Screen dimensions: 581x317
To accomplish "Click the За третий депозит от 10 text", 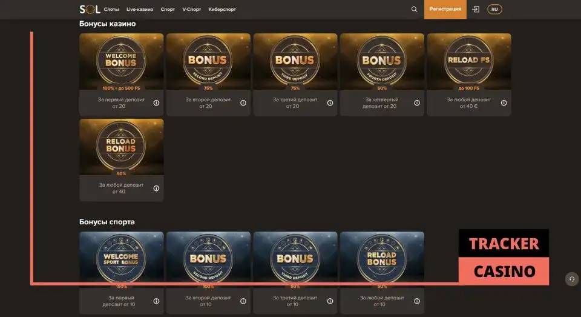I will click(x=295, y=301).
